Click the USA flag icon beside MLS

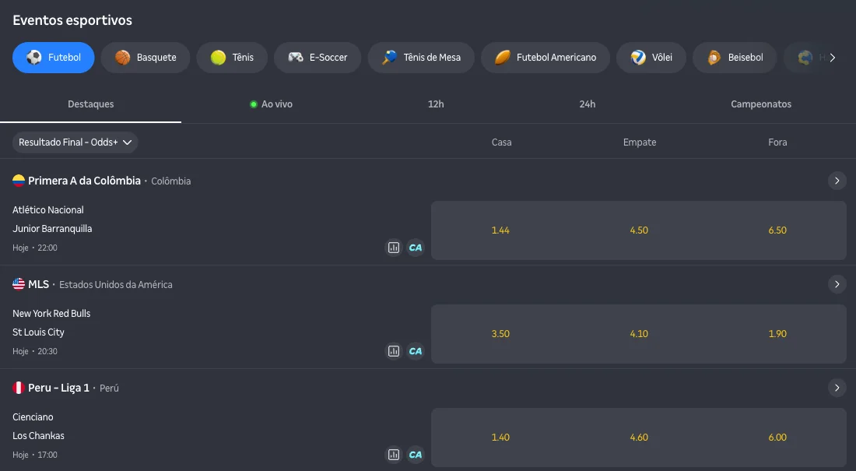(x=19, y=284)
